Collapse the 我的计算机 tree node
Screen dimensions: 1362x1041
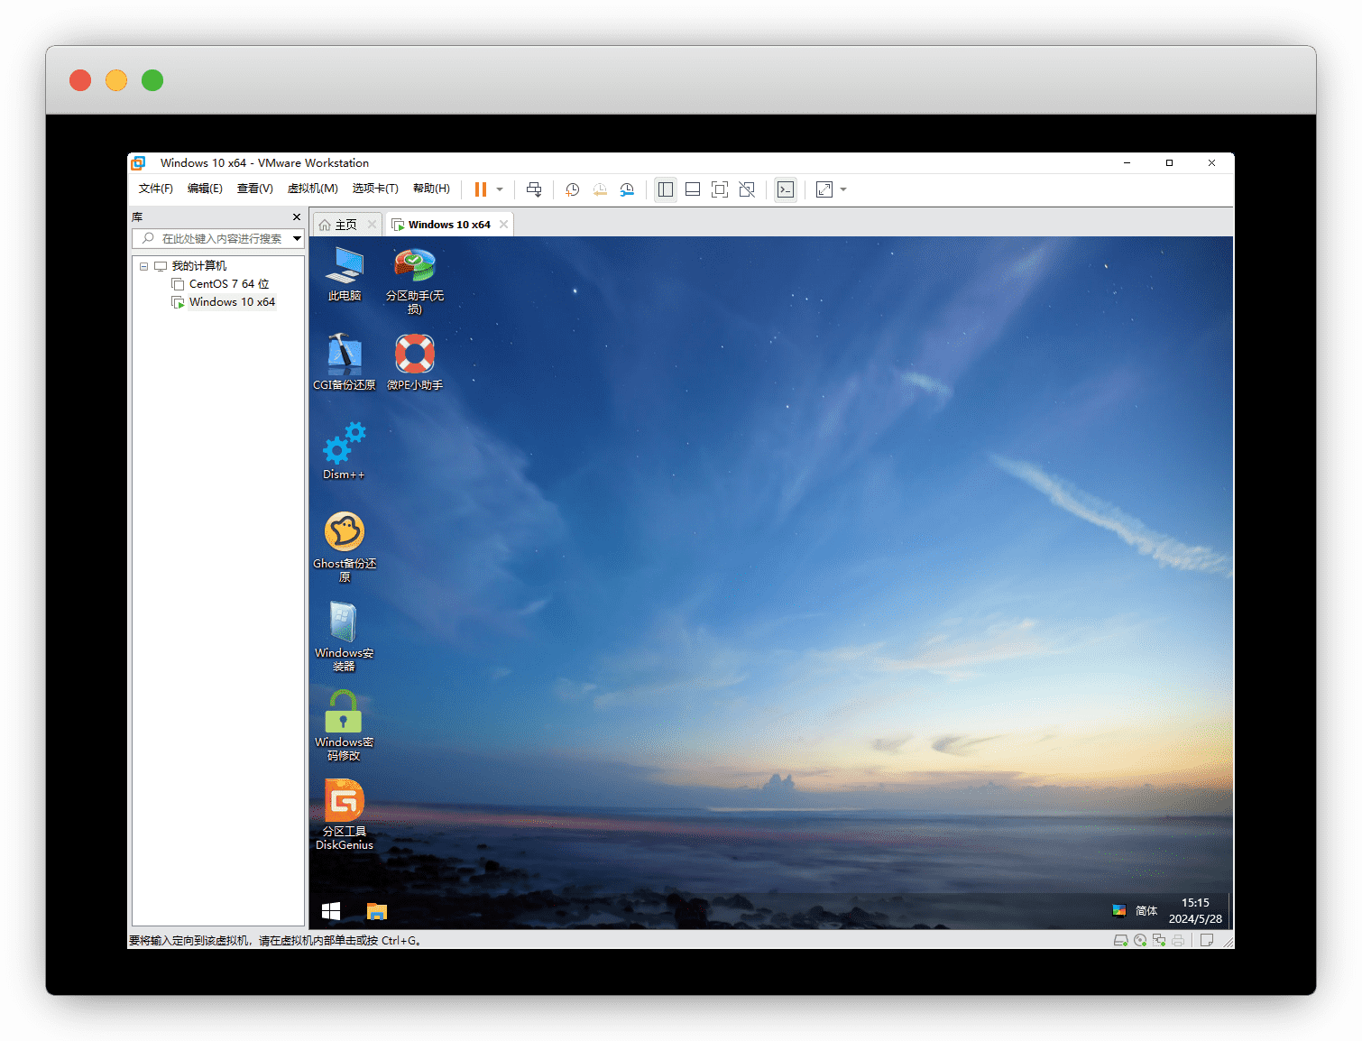143,266
